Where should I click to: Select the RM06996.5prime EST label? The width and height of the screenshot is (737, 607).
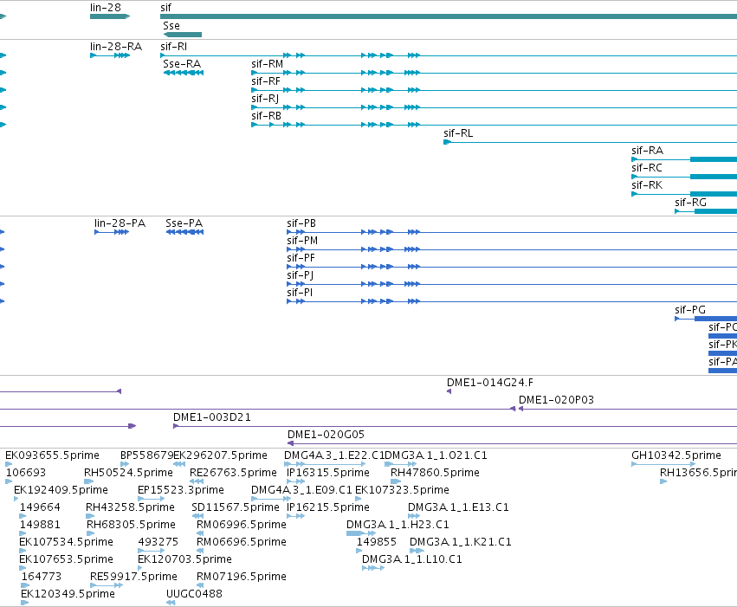pyautogui.click(x=241, y=525)
